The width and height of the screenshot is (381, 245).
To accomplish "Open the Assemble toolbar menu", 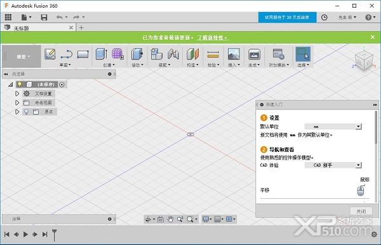I will point(164,65).
